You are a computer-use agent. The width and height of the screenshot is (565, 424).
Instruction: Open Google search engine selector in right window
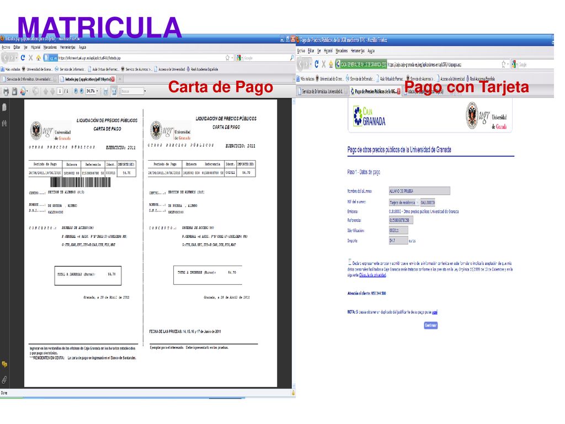pyautogui.click(x=515, y=64)
